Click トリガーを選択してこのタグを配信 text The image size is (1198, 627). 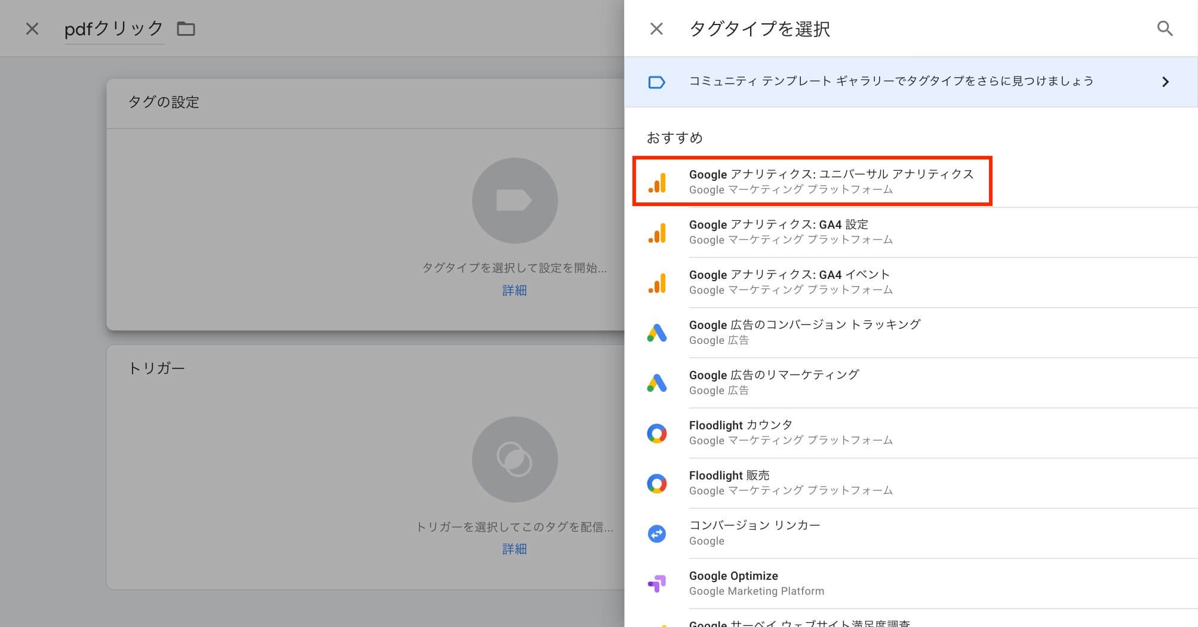pyautogui.click(x=514, y=527)
